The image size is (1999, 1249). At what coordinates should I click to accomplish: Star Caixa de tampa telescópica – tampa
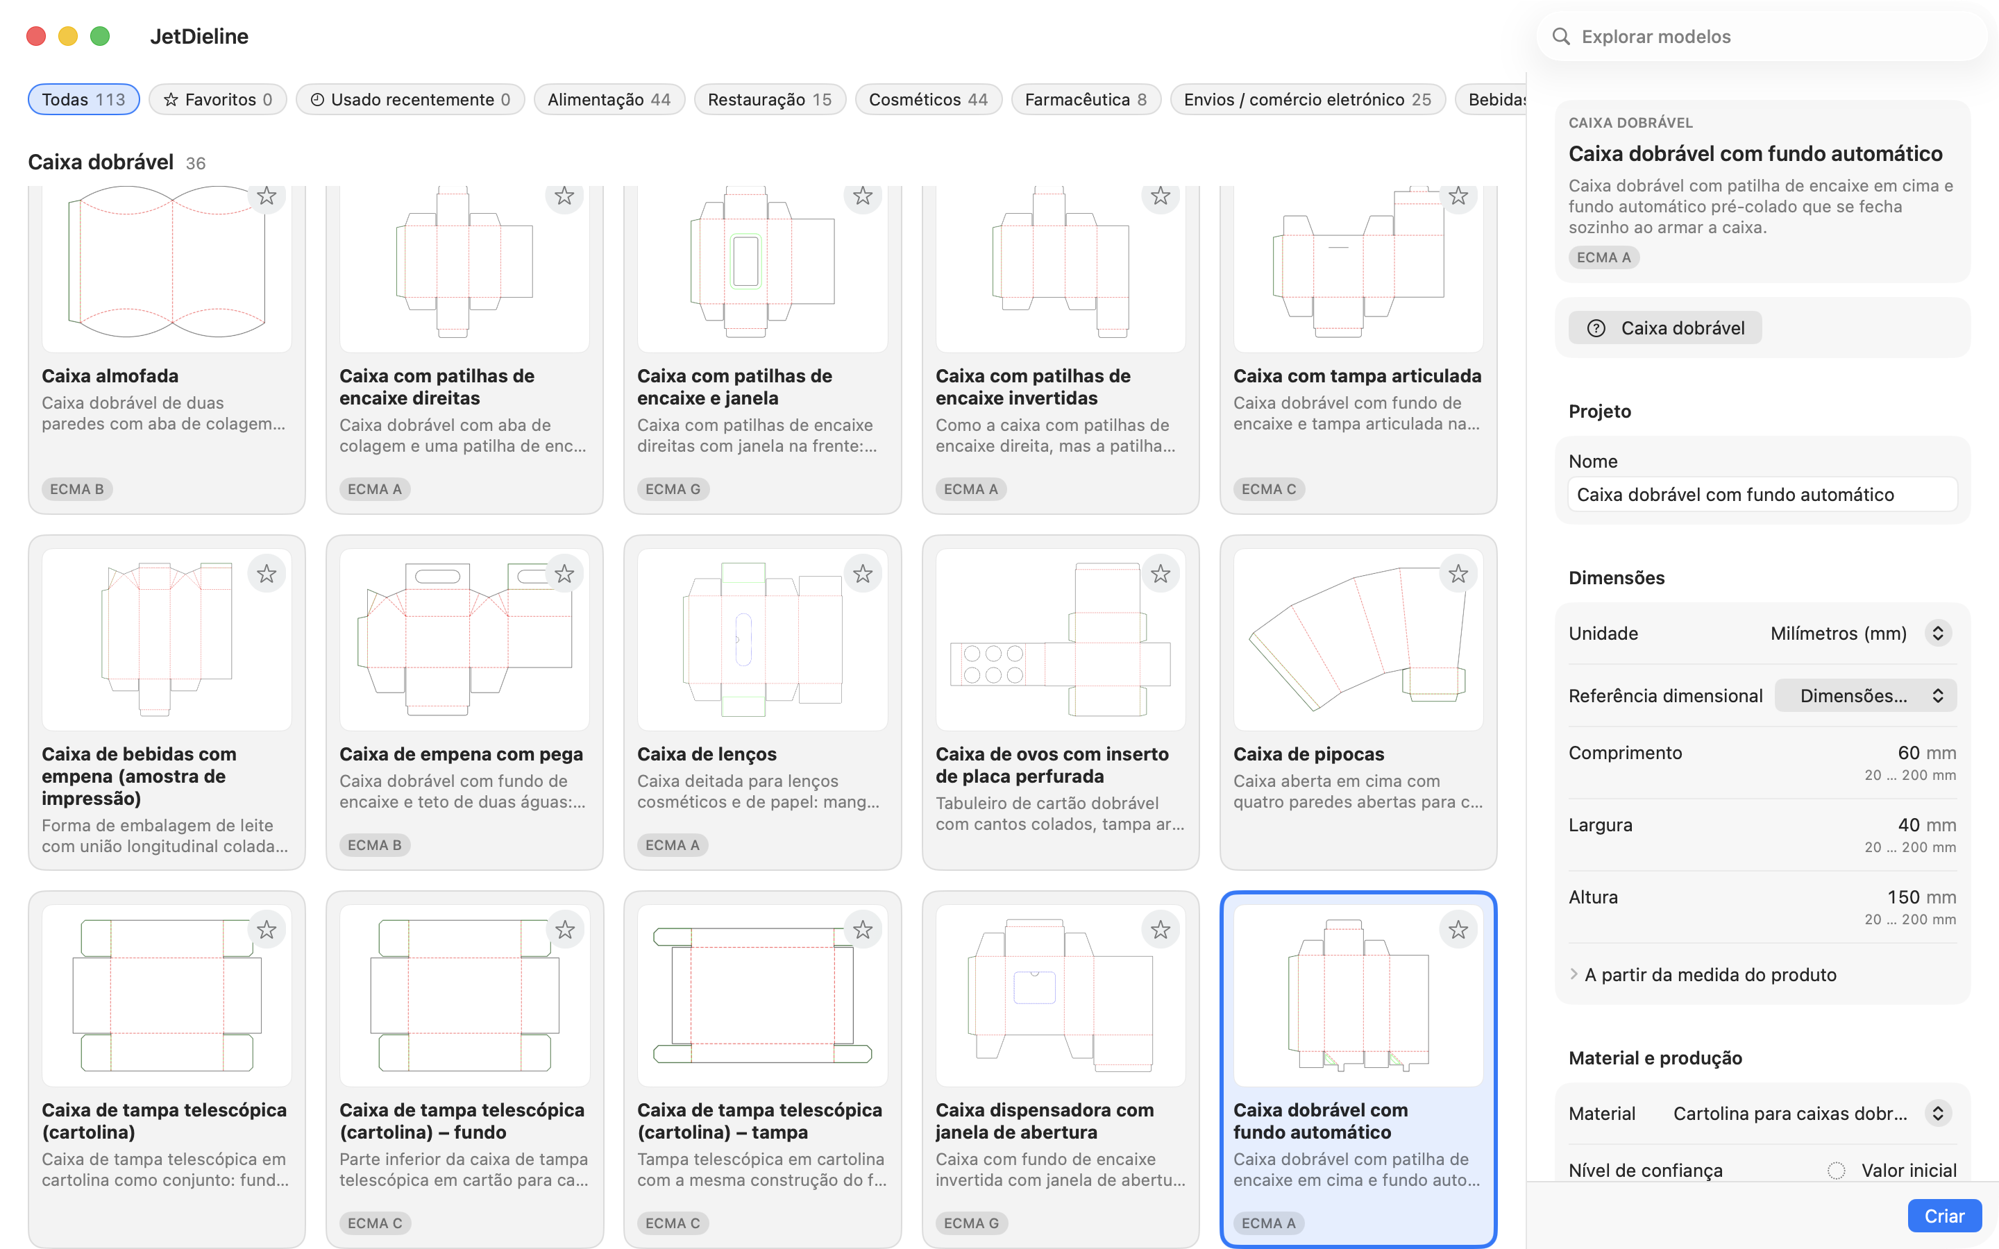click(x=862, y=929)
